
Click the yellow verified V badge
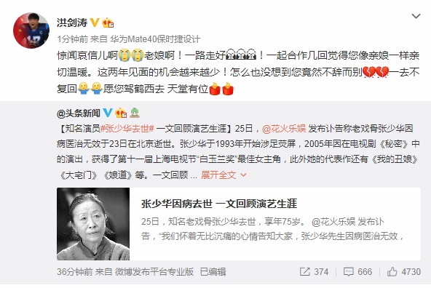[x=95, y=23]
